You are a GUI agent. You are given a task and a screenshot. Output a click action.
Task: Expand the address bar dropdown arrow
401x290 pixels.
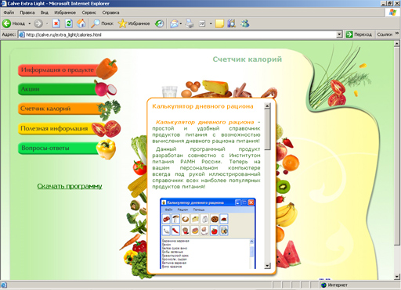click(x=339, y=34)
